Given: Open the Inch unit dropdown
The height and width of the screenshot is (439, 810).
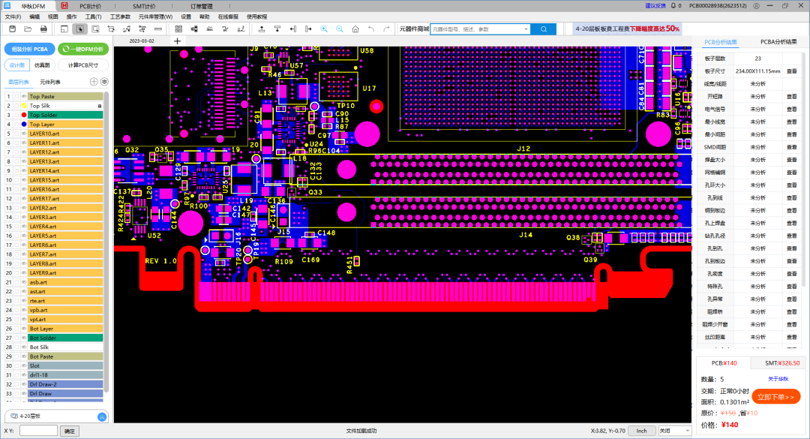Looking at the screenshot, I should [x=640, y=431].
